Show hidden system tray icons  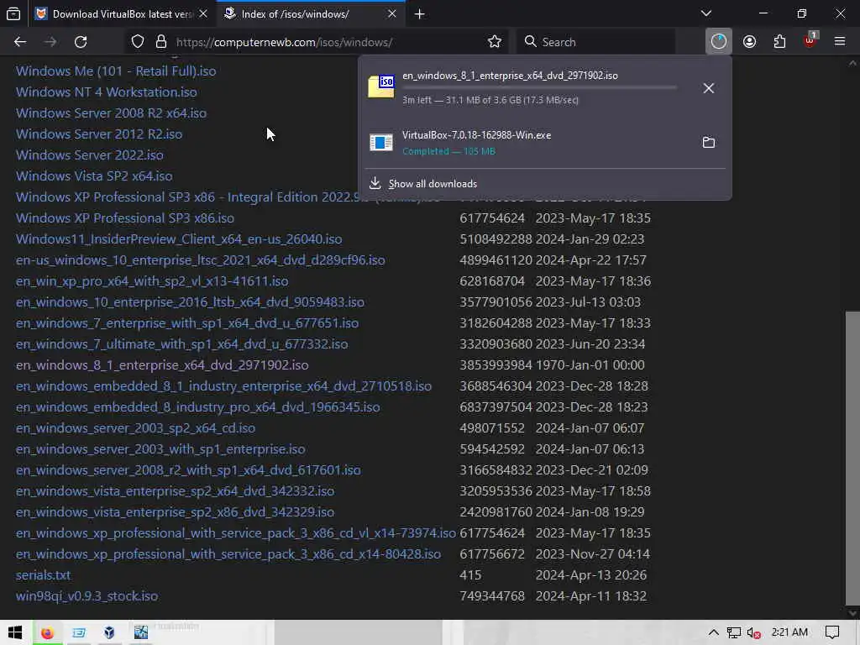click(x=714, y=633)
